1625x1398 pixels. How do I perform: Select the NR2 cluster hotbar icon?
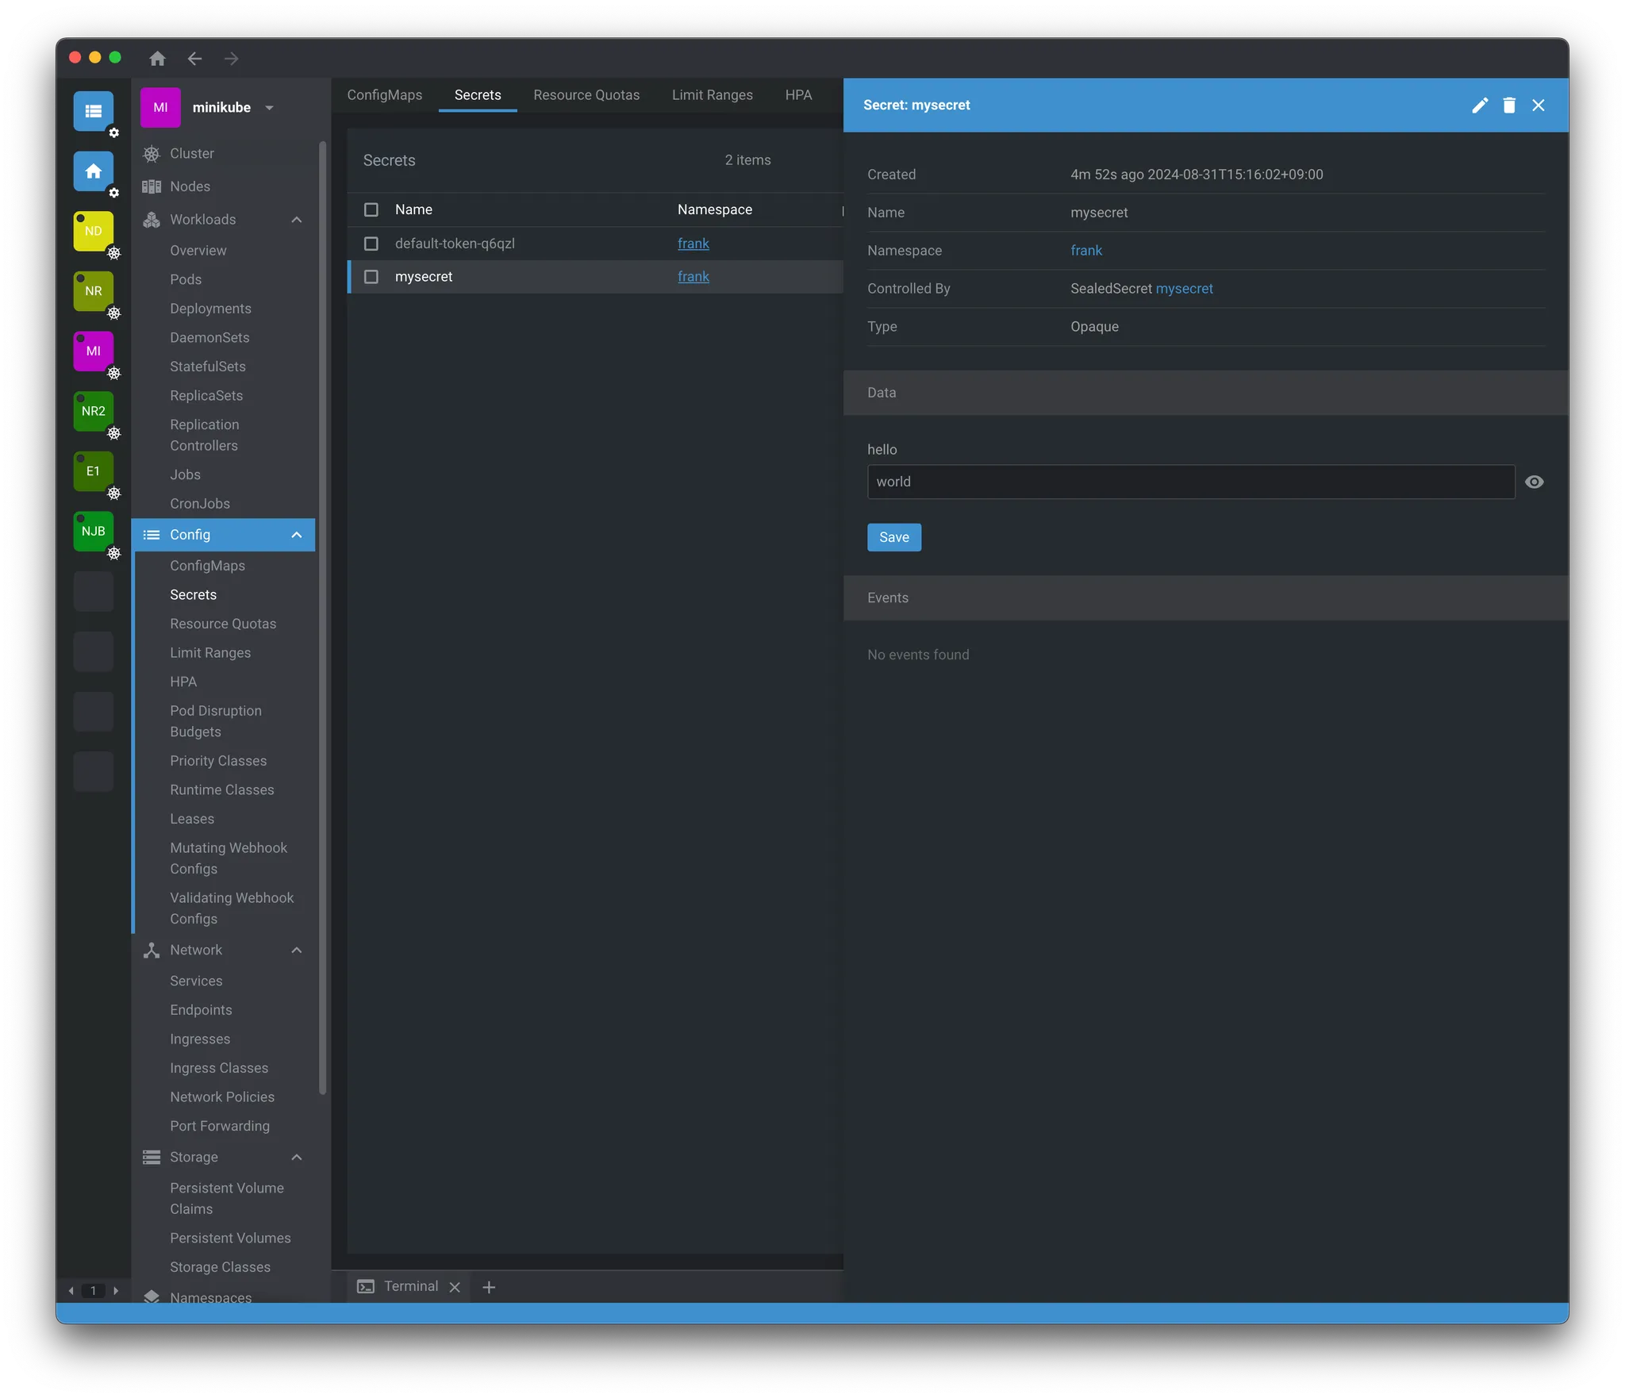click(x=94, y=411)
